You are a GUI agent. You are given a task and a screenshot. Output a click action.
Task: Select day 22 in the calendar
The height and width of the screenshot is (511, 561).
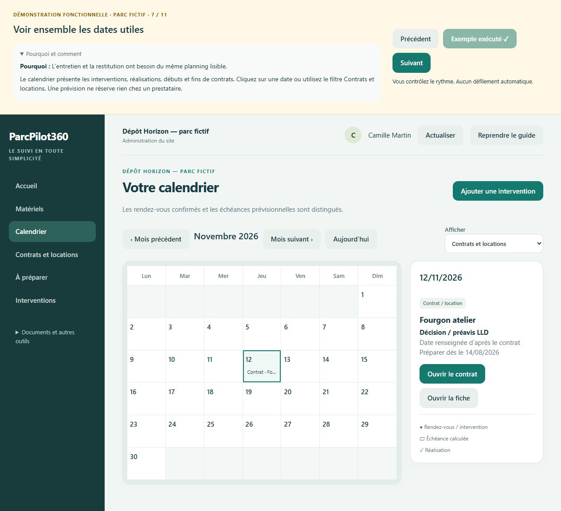pyautogui.click(x=377, y=399)
